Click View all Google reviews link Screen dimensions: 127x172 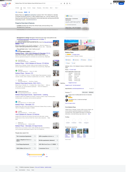click(x=70, y=103)
